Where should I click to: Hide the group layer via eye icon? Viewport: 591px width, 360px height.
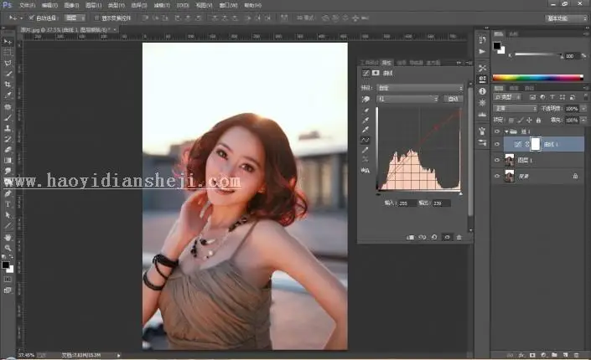click(497, 131)
